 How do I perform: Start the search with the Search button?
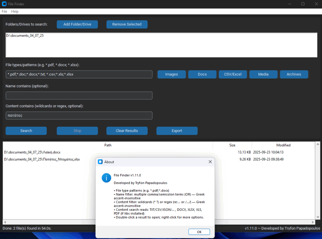(x=26, y=131)
